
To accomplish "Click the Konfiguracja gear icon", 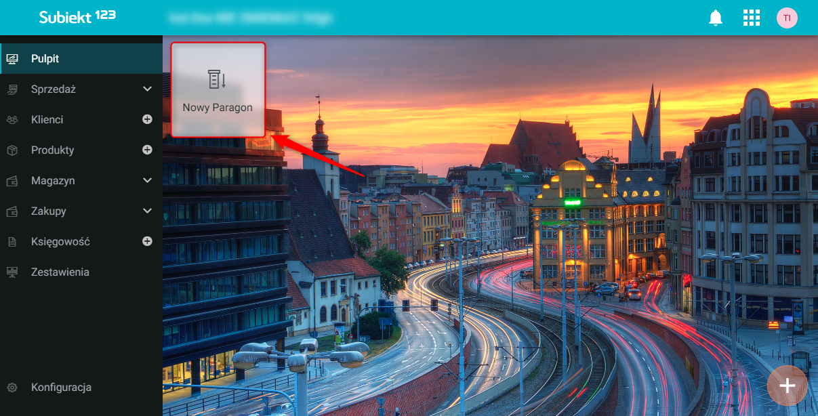I will pyautogui.click(x=12, y=388).
